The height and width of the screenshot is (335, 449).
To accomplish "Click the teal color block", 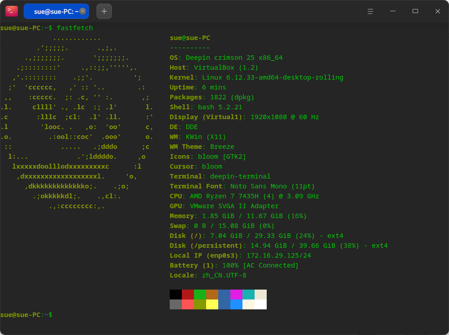I will pos(249,294).
